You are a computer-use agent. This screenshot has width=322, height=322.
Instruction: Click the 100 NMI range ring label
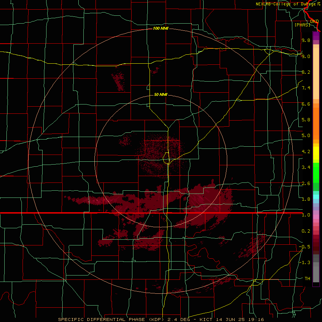tap(161, 28)
